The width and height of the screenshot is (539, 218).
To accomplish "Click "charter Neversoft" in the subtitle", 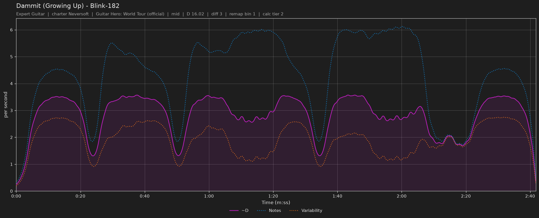I will coord(70,14).
